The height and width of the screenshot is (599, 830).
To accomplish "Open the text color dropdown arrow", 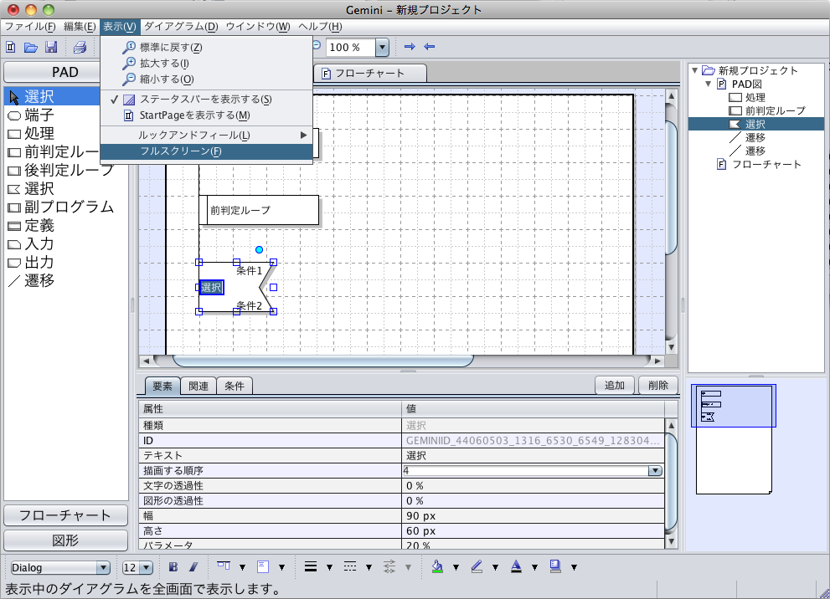I will pyautogui.click(x=534, y=567).
